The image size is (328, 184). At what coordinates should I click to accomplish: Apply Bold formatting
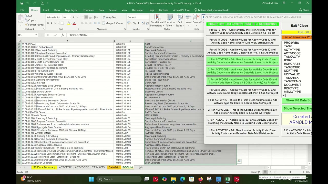pos(48,23)
